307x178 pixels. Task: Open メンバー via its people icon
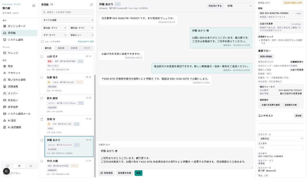5,93
